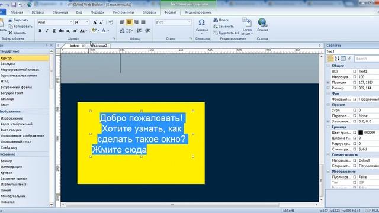Click the Search field in Свойства panel
The width and height of the screenshot is (379, 213).
coord(367,59)
